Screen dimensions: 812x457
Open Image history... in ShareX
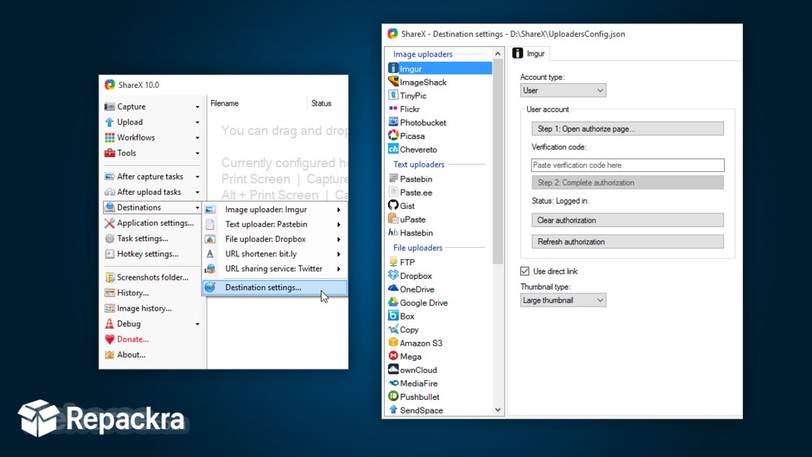point(152,308)
